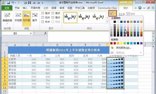This screenshot has width=156, height=94.
Task: Choose More Colors (其他颜色) option
Action: point(124,48)
